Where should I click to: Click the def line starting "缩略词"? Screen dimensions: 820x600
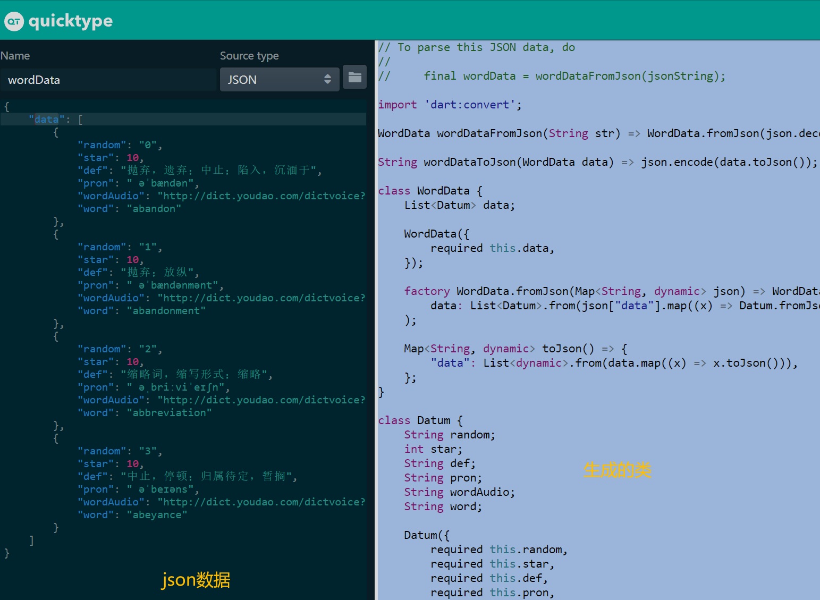[175, 374]
